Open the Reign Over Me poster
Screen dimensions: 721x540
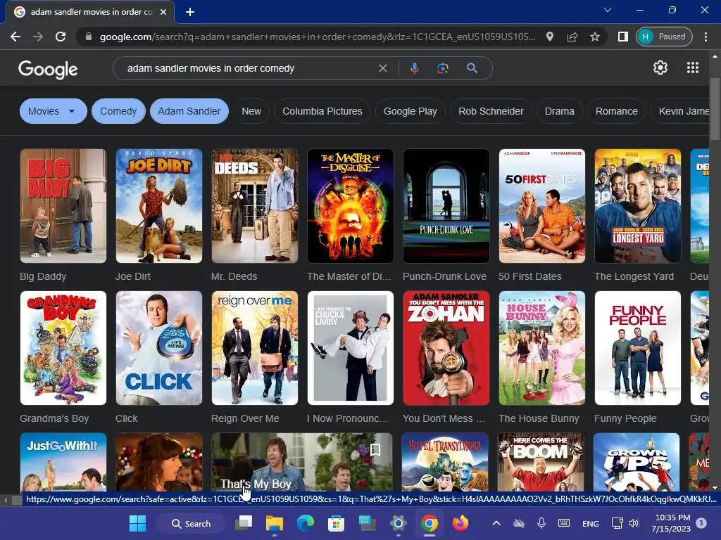pos(255,348)
